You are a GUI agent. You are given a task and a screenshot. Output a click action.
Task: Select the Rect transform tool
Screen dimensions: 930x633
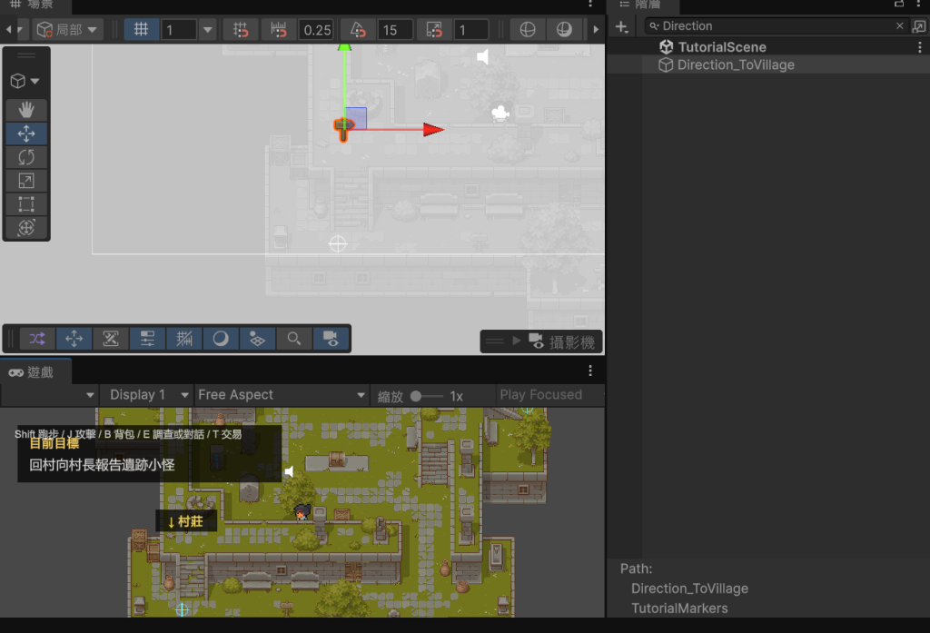(x=26, y=204)
